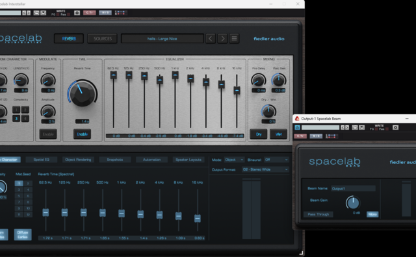This screenshot has height=257, width=416.
Task: Click the 16 kHz equalizer fader handle
Action: click(237, 90)
